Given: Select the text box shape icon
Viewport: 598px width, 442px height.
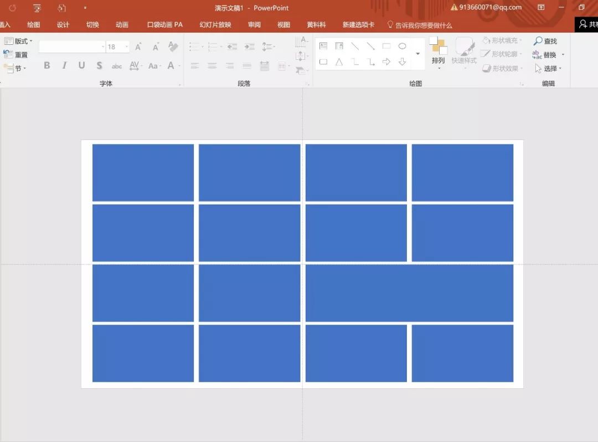Looking at the screenshot, I should [x=323, y=46].
